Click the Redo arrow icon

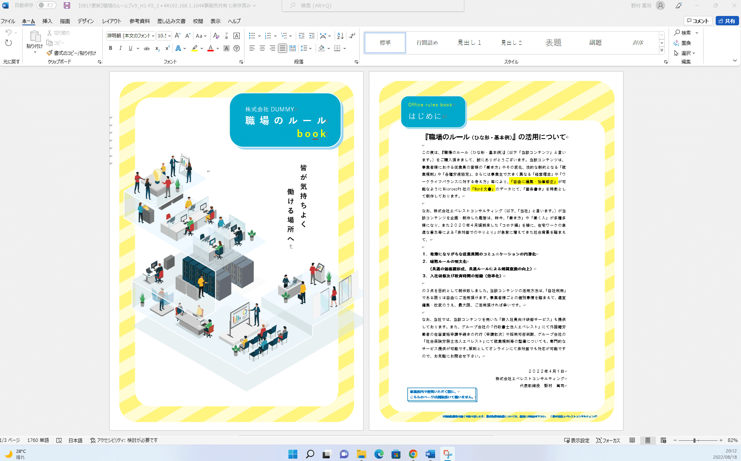pyautogui.click(x=9, y=43)
